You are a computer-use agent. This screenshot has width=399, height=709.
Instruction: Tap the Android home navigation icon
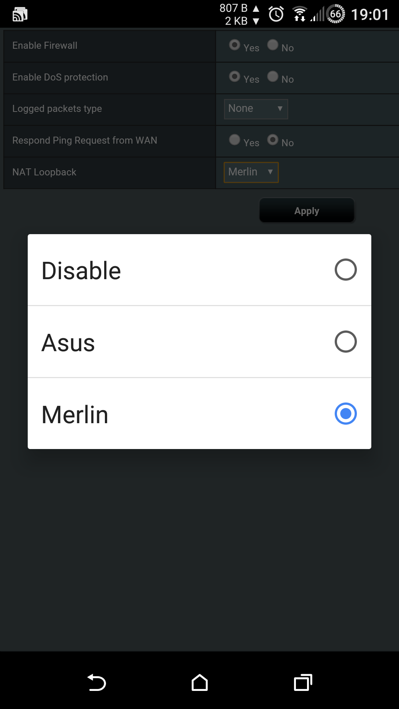(199, 682)
